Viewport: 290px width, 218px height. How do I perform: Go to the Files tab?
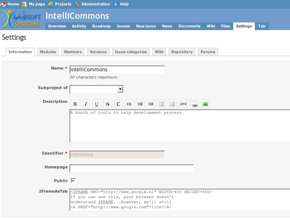tap(226, 26)
